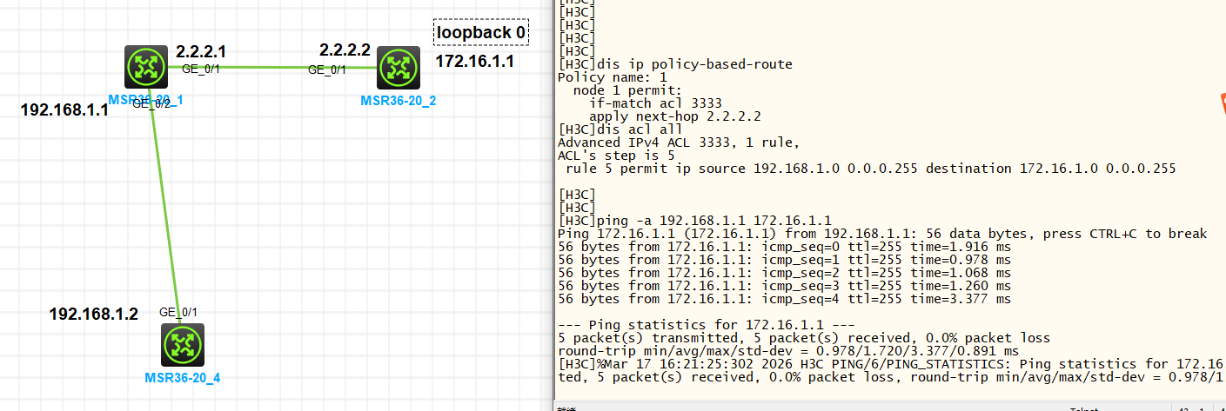Click the 'dis ip policy-based-route' command line
Image resolution: width=1226 pixels, height=411 pixels.
pos(675,64)
